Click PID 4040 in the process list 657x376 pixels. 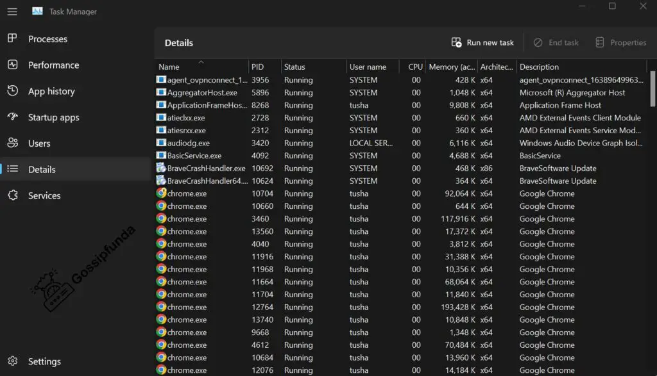click(260, 244)
